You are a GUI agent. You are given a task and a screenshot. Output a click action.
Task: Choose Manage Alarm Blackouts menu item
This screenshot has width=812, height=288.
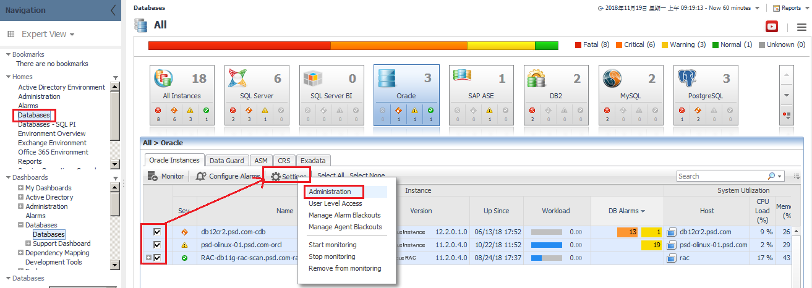(x=344, y=215)
